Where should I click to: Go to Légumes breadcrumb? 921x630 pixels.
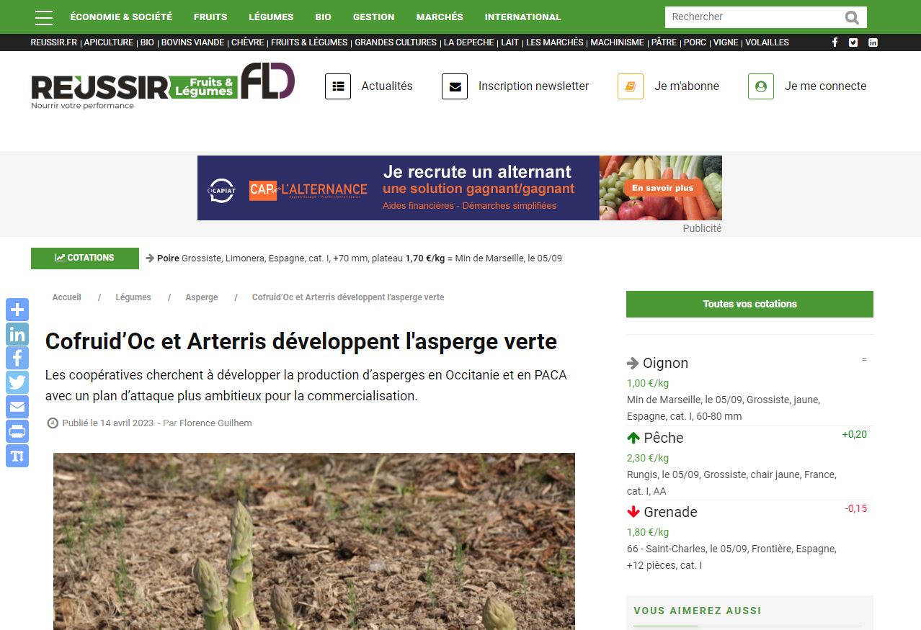click(x=133, y=297)
